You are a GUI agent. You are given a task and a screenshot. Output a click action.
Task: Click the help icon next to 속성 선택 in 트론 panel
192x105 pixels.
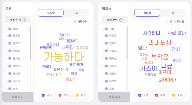click(24, 20)
